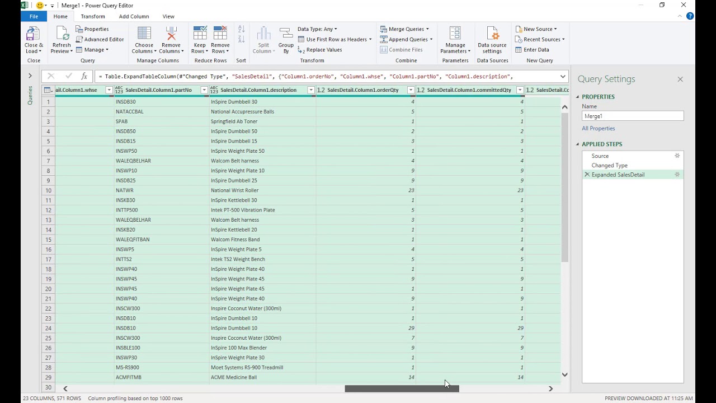The width and height of the screenshot is (716, 403).
Task: Click the vertical scrollbar down arrow
Action: click(564, 375)
